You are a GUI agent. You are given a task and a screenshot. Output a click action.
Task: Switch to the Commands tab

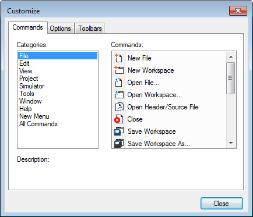point(28,27)
